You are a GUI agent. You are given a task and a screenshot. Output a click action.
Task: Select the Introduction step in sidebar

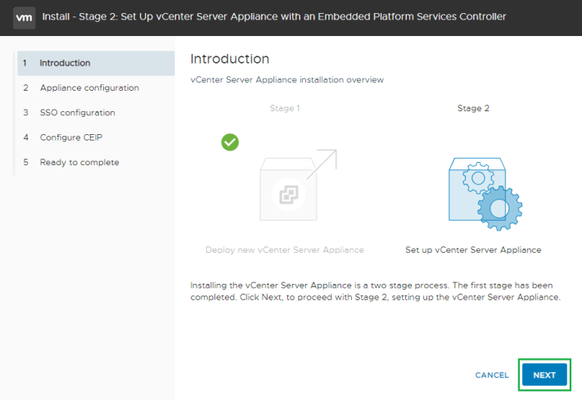[x=65, y=63]
